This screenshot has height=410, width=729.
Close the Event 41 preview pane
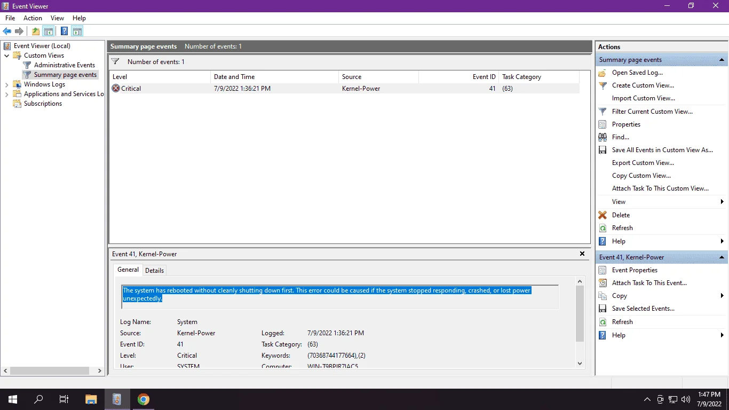point(582,254)
